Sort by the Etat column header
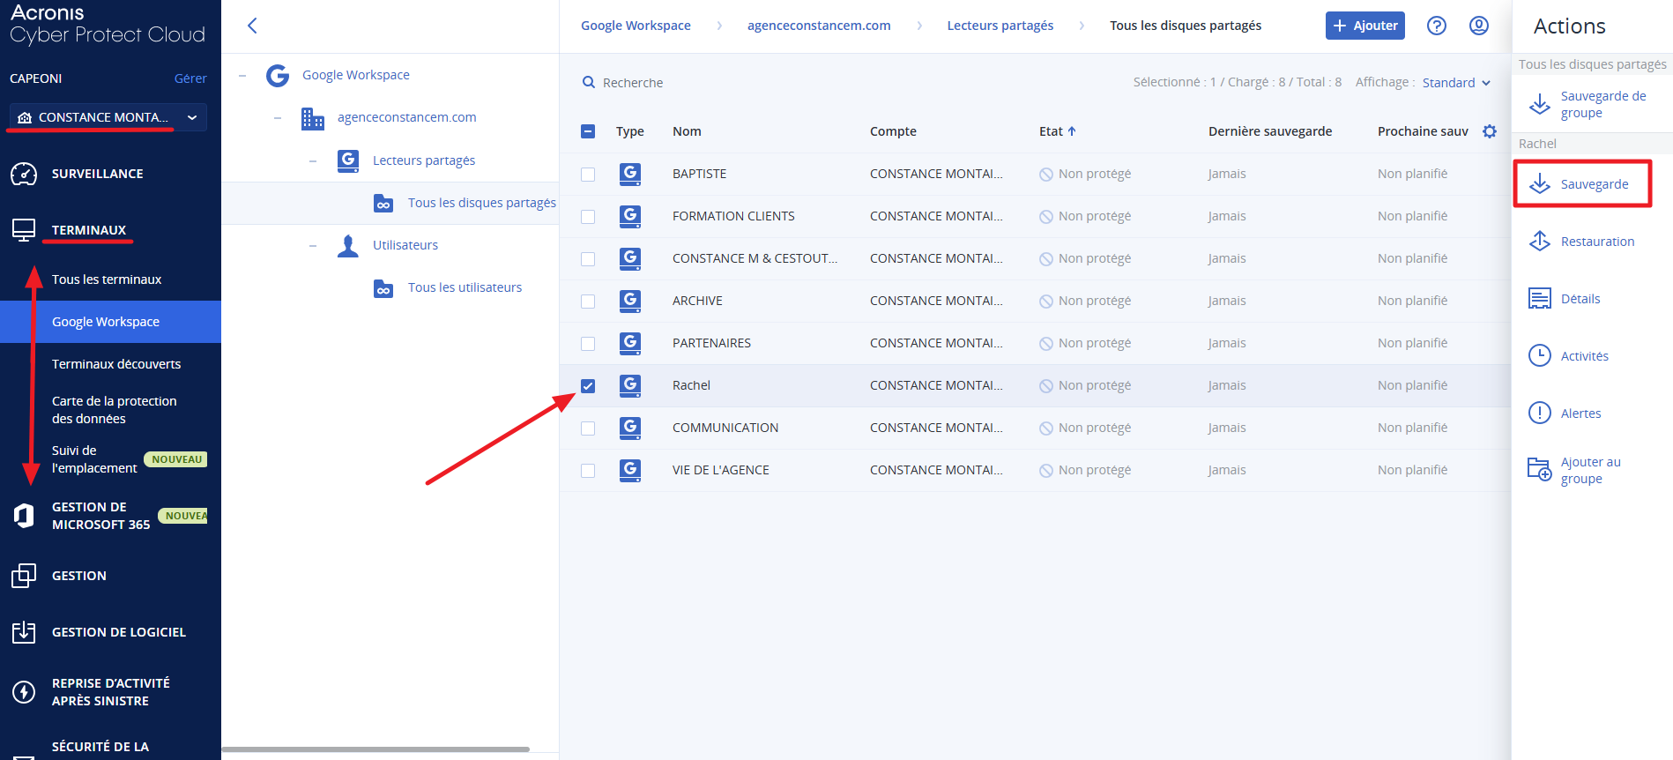 (x=1057, y=131)
